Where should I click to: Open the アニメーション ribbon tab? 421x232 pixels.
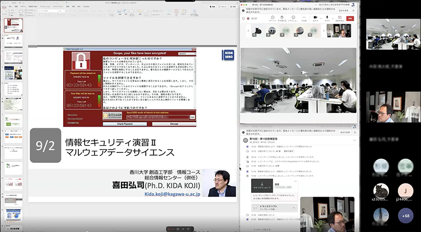[x=45, y=6]
